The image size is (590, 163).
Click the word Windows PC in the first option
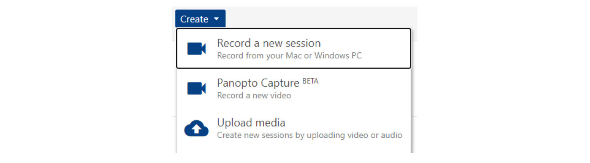(x=338, y=56)
